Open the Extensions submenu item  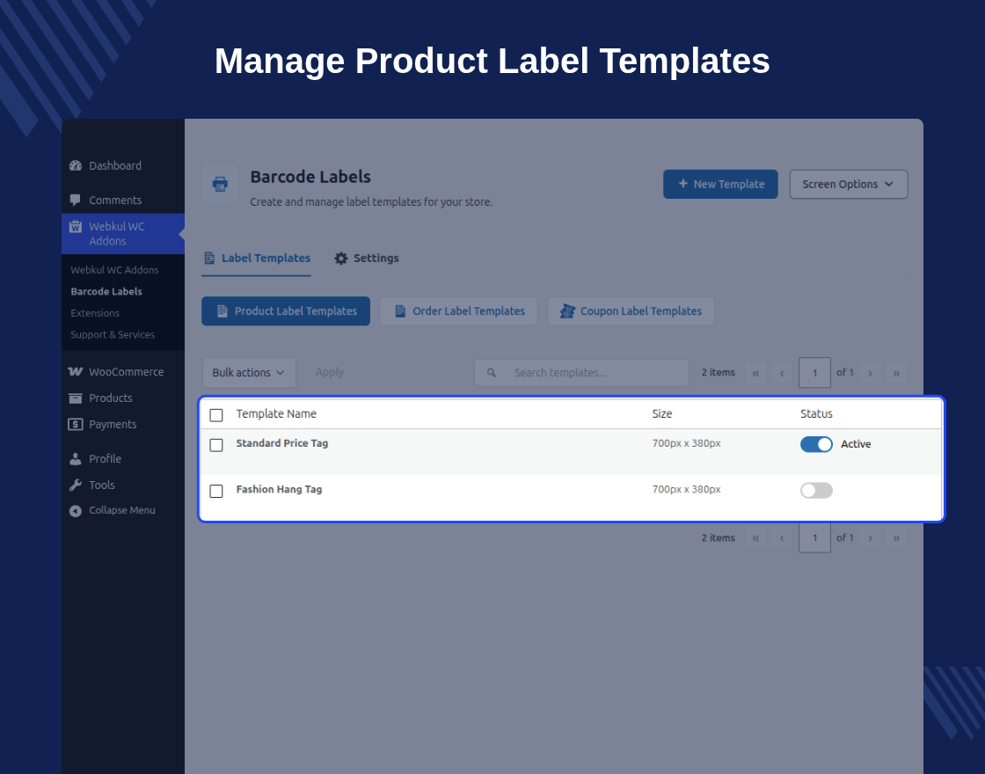95,313
